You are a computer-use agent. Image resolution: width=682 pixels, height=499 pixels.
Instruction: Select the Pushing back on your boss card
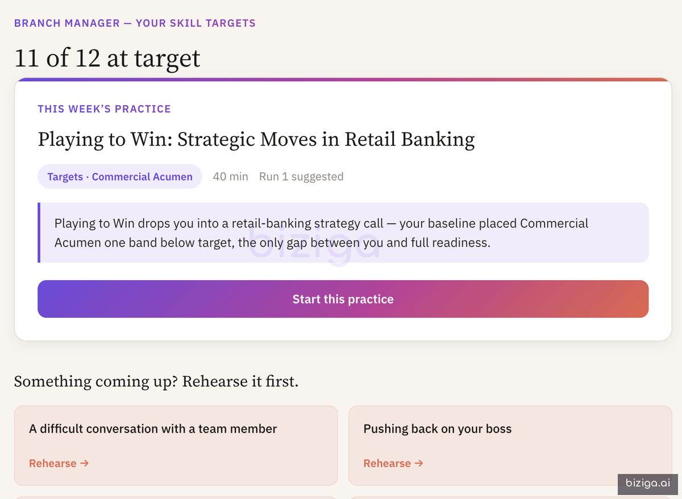[510, 446]
